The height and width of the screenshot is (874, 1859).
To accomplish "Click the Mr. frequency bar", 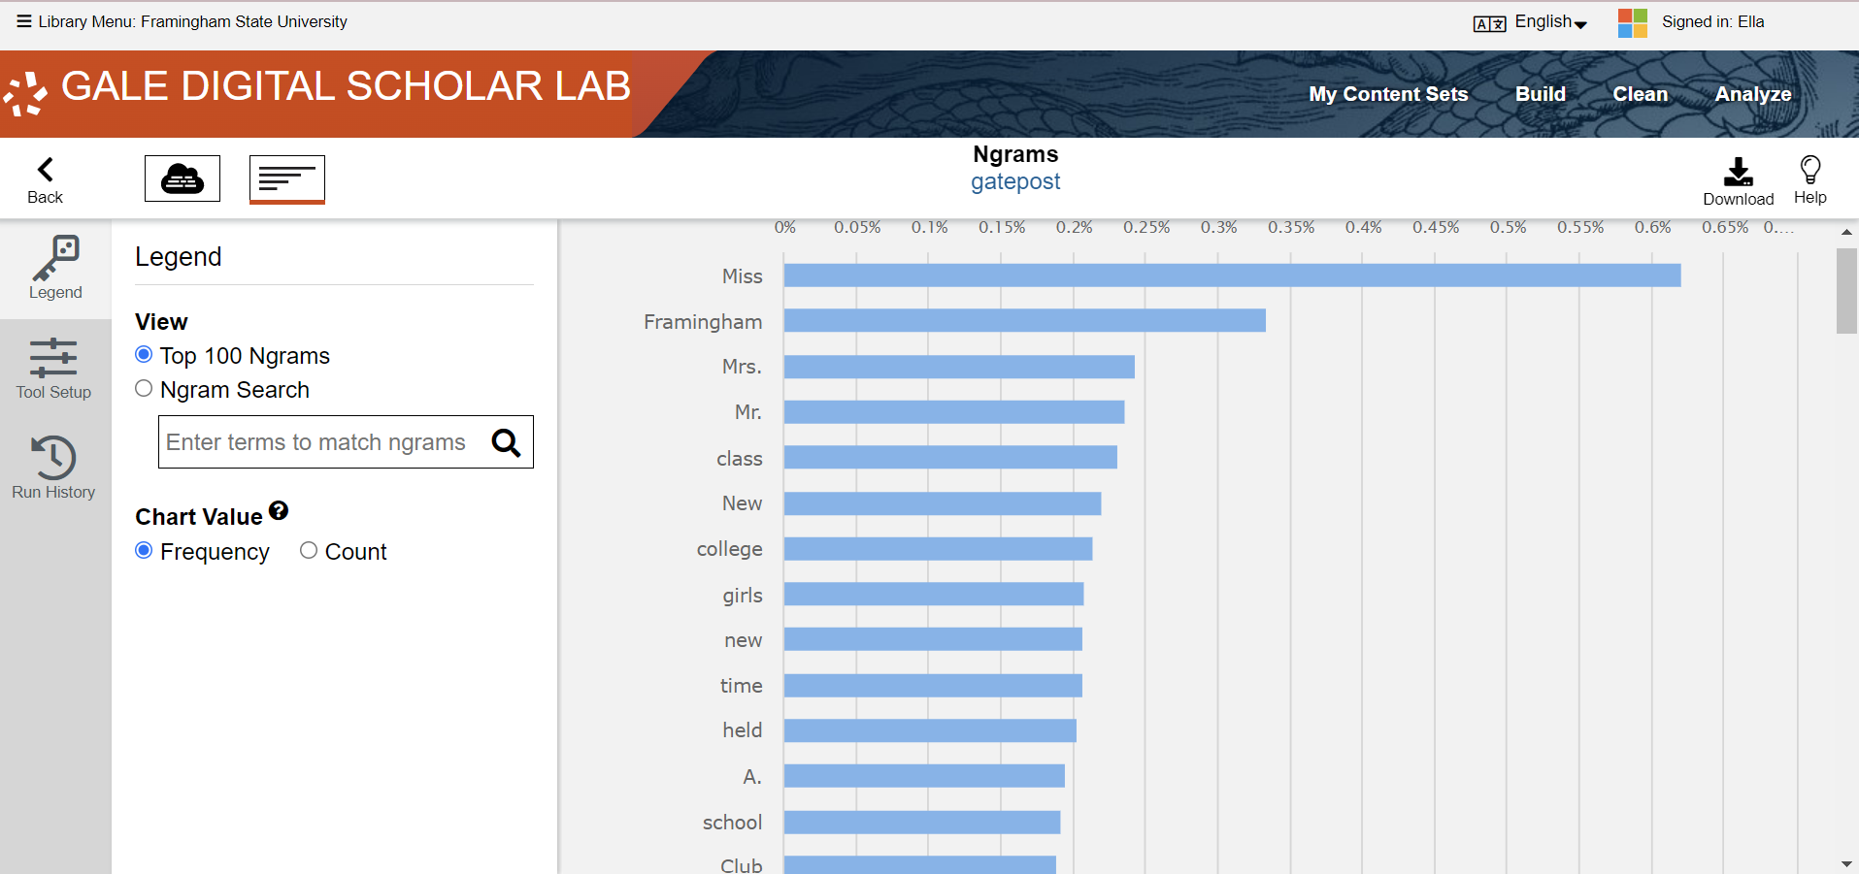I will [954, 412].
